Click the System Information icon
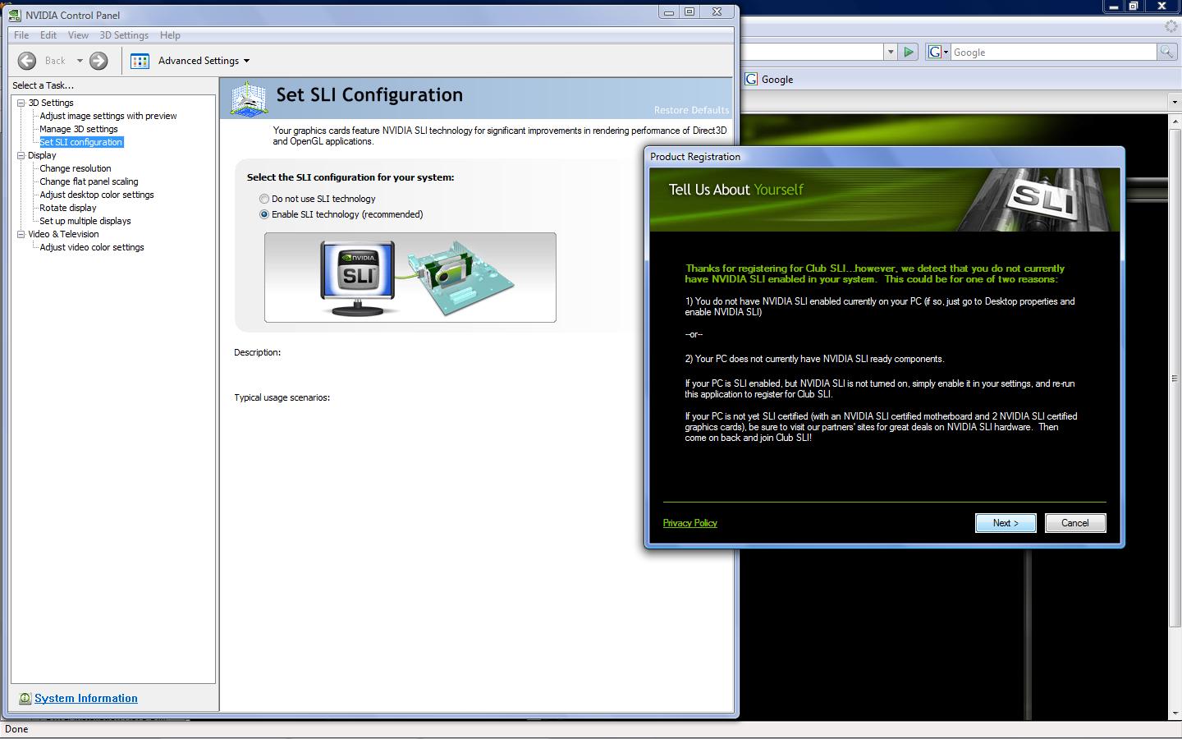Viewport: 1182px width, 739px height. (25, 698)
